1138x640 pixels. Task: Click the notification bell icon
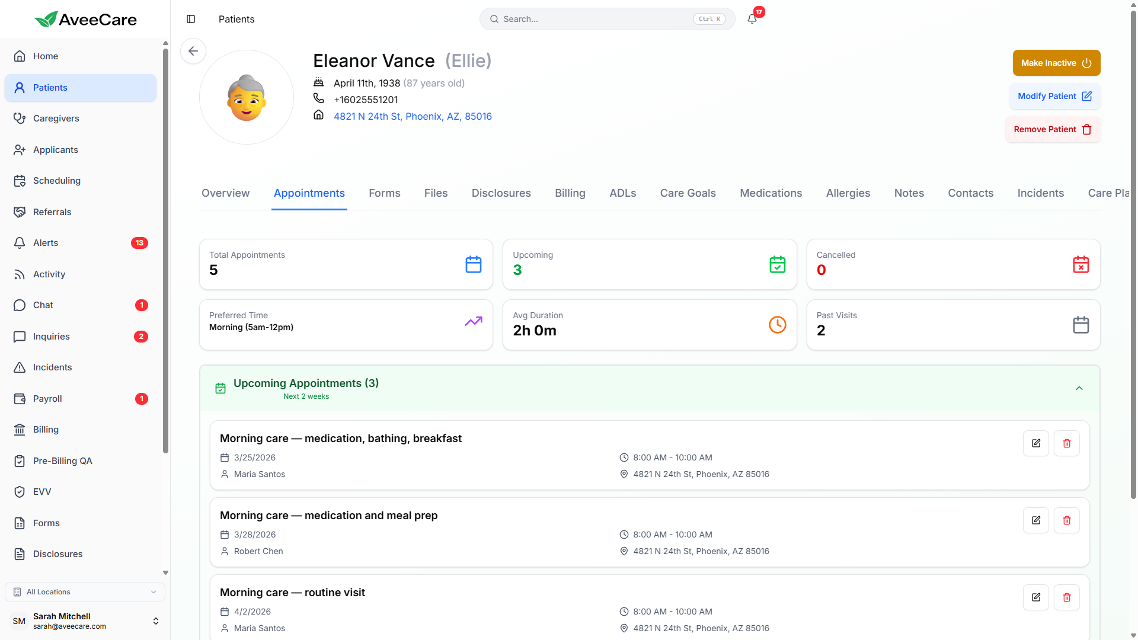[x=752, y=19]
